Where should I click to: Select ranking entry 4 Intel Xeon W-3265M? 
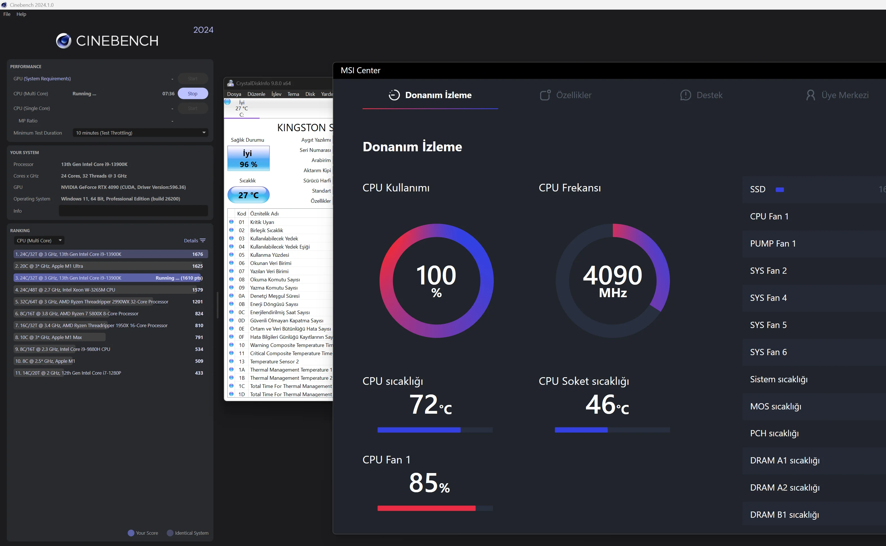click(x=111, y=290)
